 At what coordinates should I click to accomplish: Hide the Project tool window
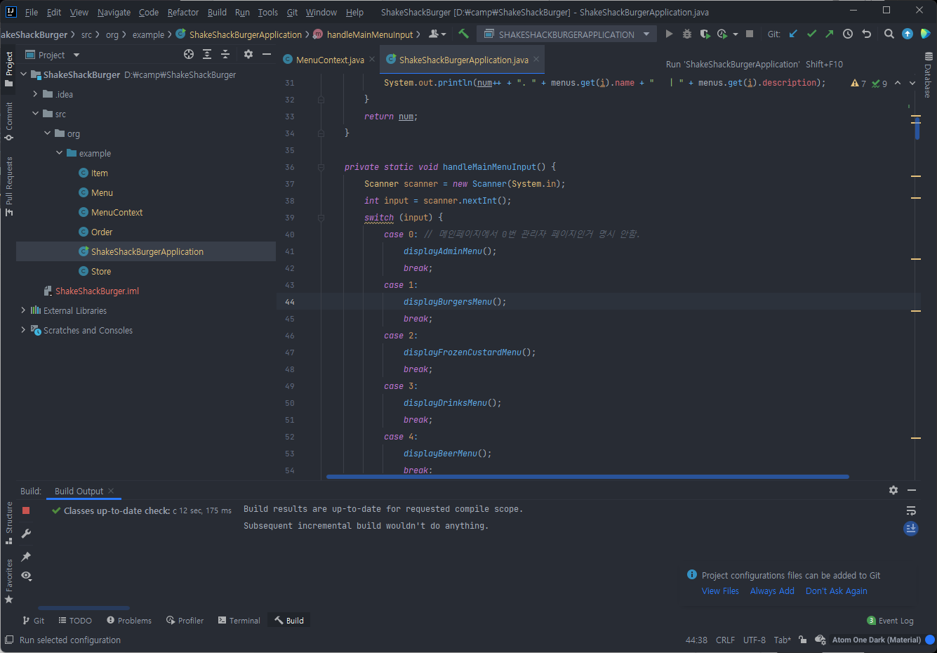tap(267, 54)
